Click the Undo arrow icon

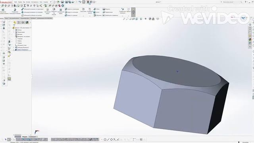pyautogui.click(x=80, y=2)
